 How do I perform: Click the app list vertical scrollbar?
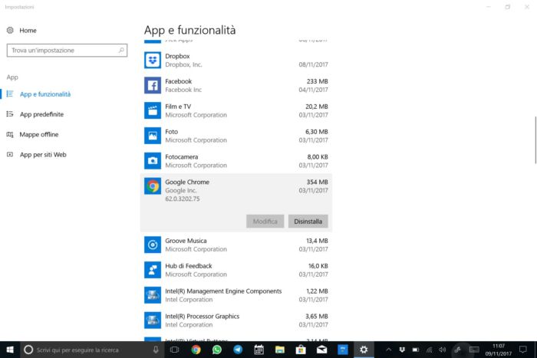click(x=535, y=140)
